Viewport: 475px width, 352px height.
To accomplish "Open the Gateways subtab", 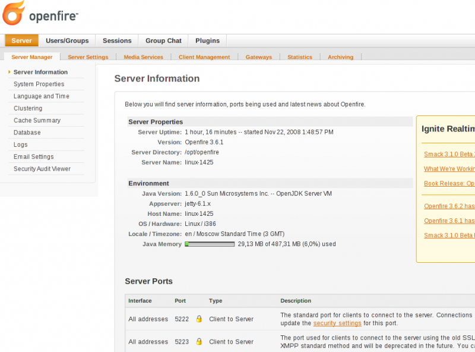I will point(259,57).
